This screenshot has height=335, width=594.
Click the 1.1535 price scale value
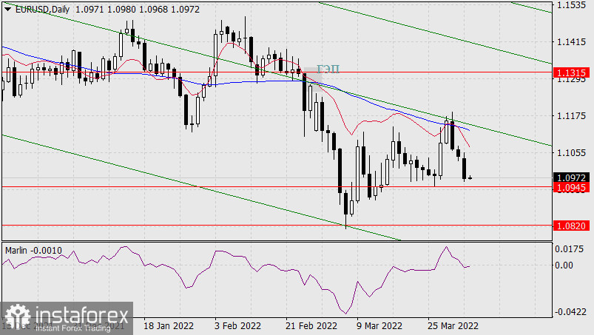point(571,5)
